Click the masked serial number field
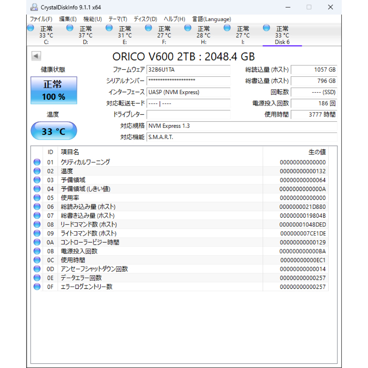368x368 pixels. [188, 81]
